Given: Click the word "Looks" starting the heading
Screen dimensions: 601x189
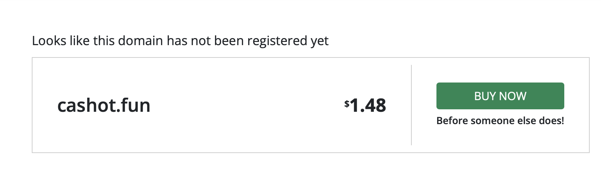Looking at the screenshot, I should [x=49, y=41].
